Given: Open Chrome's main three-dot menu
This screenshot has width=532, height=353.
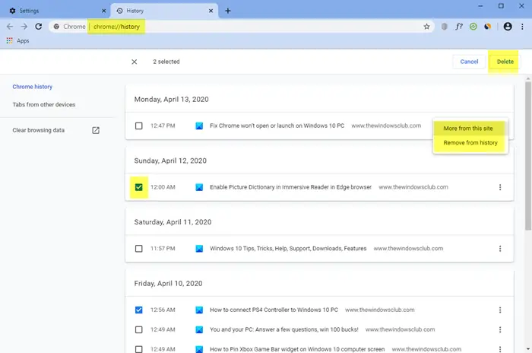Looking at the screenshot, I should [522, 27].
